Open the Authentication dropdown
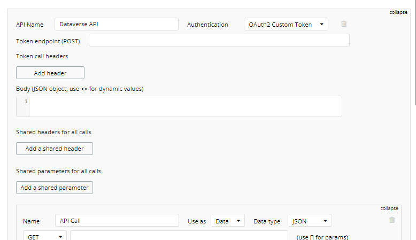416x240 pixels. [x=286, y=25]
